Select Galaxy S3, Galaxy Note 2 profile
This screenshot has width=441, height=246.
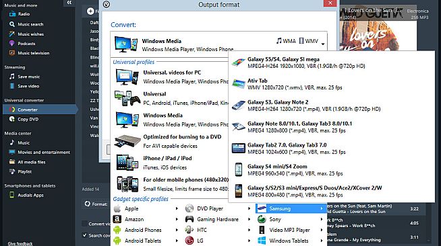tap(332, 106)
